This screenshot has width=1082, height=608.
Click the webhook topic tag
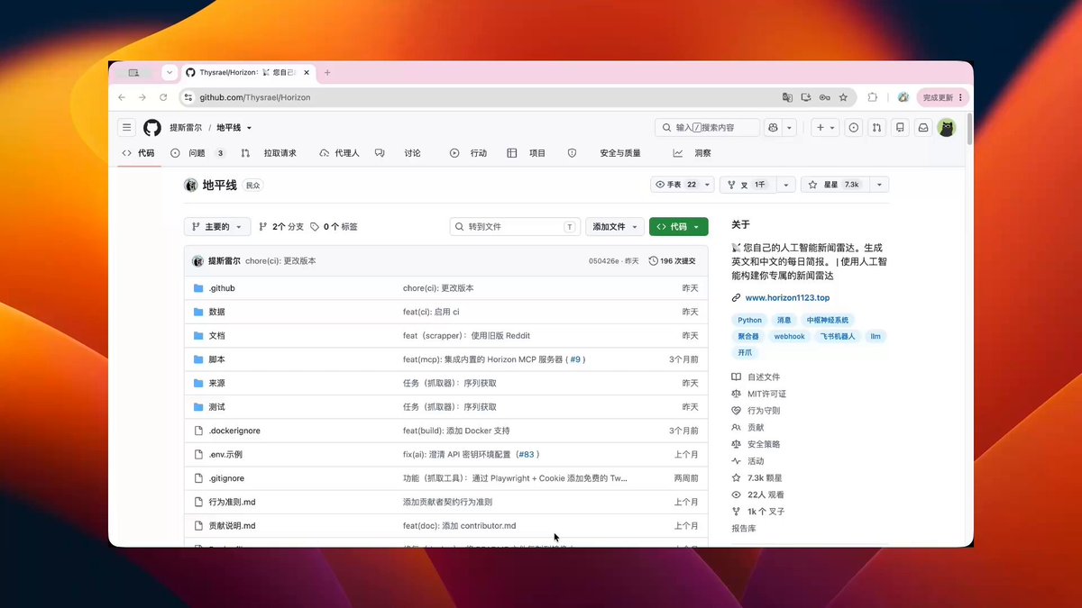pos(789,336)
